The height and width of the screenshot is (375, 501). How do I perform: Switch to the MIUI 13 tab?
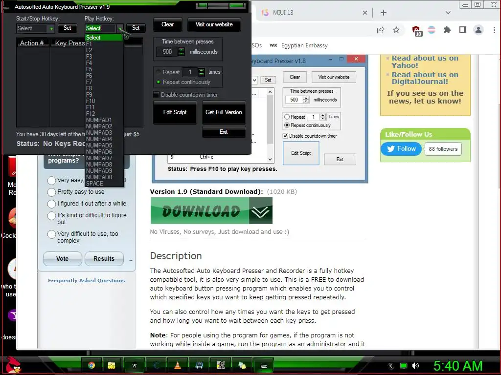click(x=313, y=13)
